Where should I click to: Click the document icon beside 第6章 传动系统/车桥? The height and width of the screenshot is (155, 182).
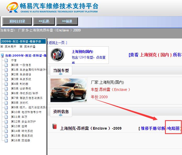tap(6, 93)
